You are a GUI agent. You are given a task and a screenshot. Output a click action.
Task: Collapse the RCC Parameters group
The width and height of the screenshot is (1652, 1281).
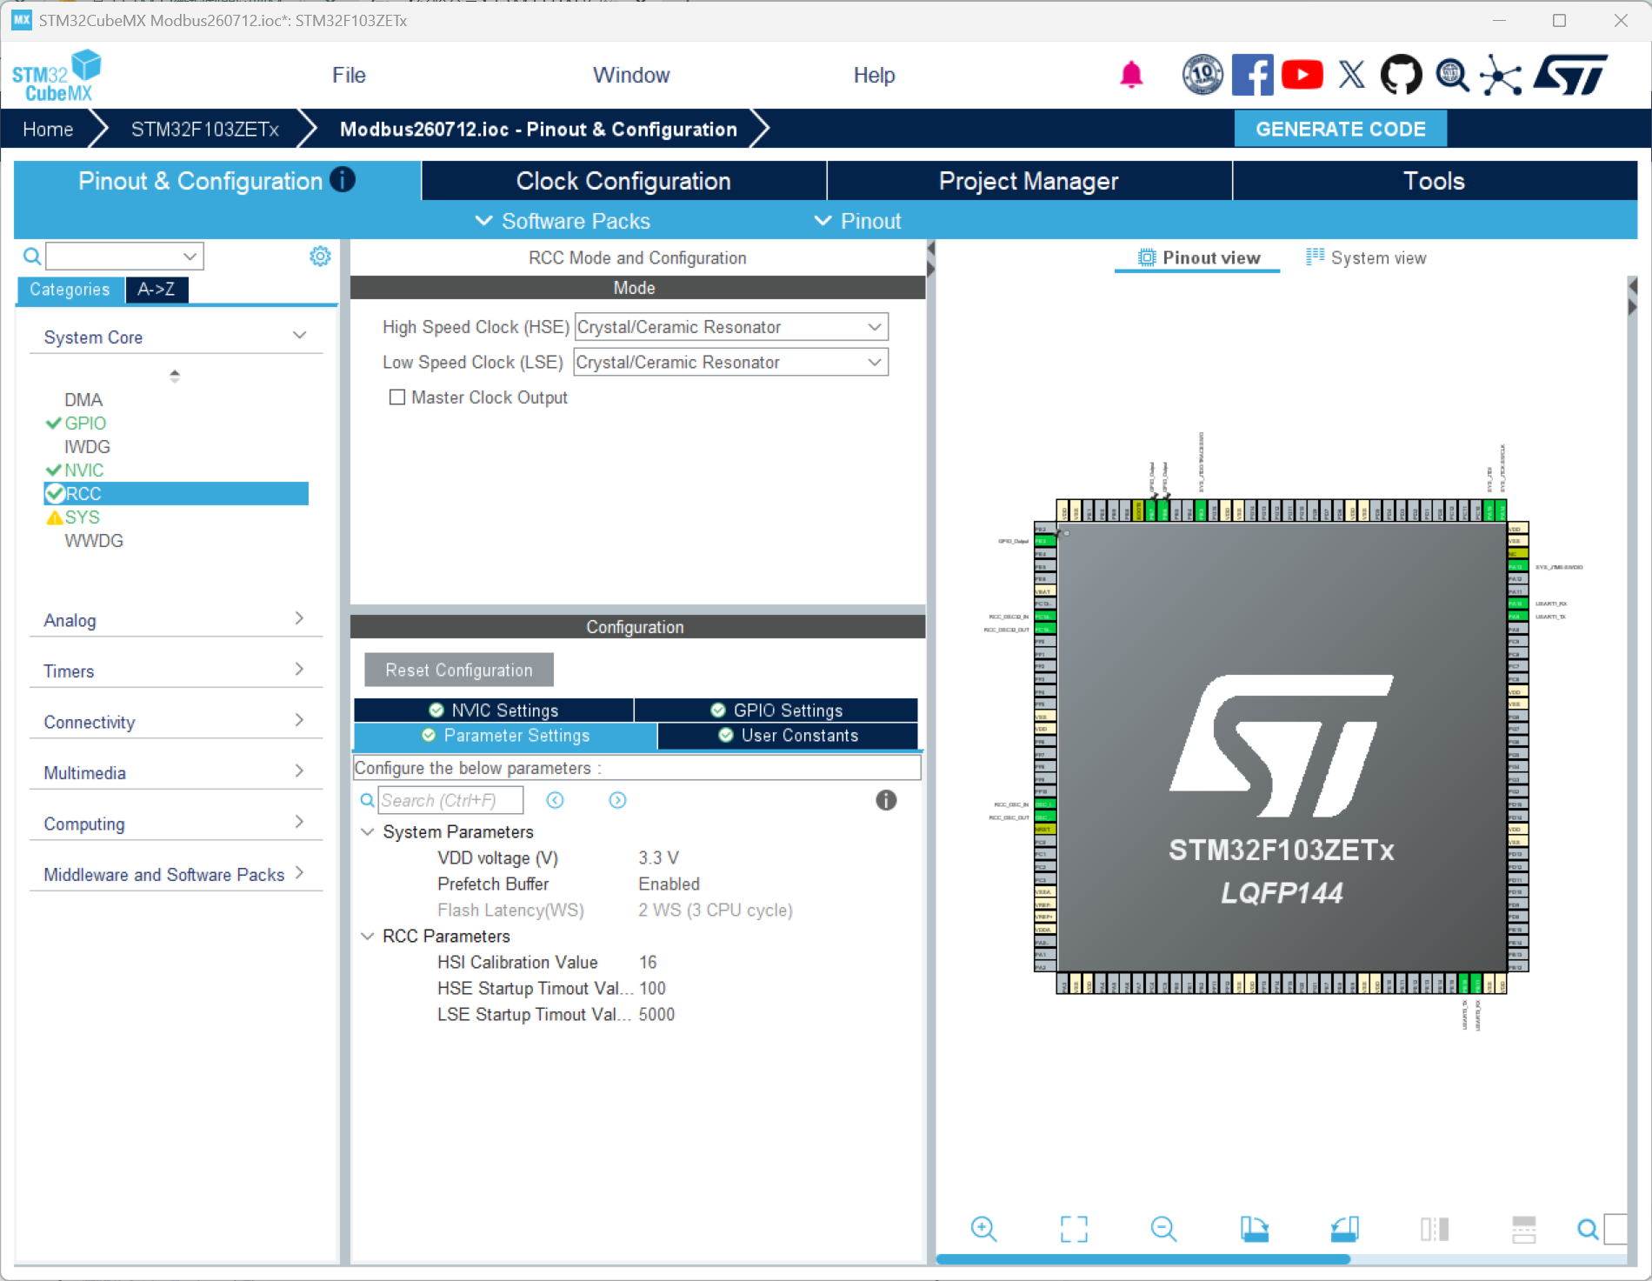[x=367, y=937]
